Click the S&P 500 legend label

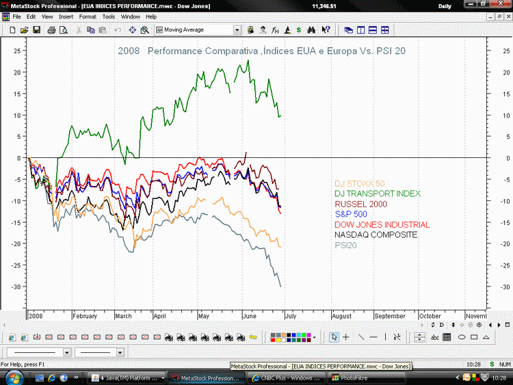click(x=351, y=214)
